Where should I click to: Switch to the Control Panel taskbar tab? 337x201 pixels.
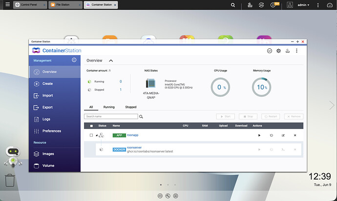tap(30, 5)
